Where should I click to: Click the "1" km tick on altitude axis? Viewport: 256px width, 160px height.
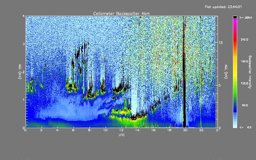24,100
